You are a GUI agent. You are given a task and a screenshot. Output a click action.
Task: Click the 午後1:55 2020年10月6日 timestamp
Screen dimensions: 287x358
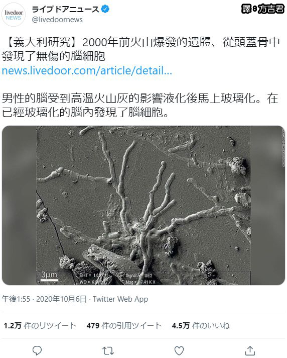(44, 299)
